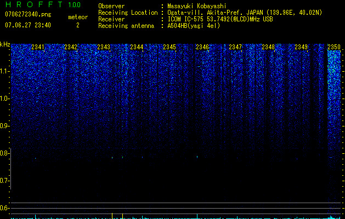345x219 pixels.
Task: Click antenna value A504HB(yagi 4el)
Action: [x=194, y=26]
